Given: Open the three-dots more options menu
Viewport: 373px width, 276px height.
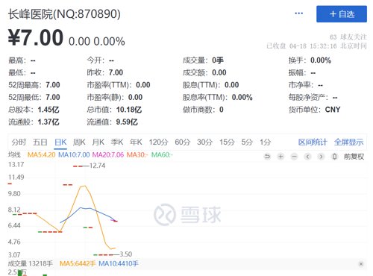Looking at the screenshot, I should [x=298, y=13].
